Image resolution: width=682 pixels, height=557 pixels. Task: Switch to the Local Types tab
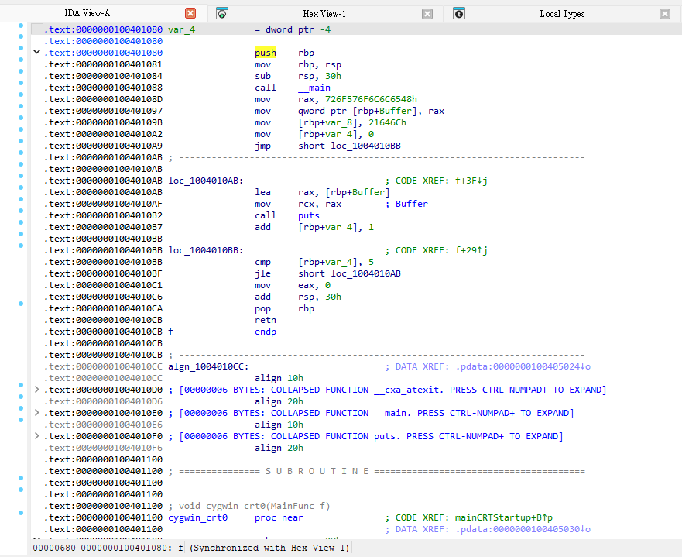tap(562, 14)
